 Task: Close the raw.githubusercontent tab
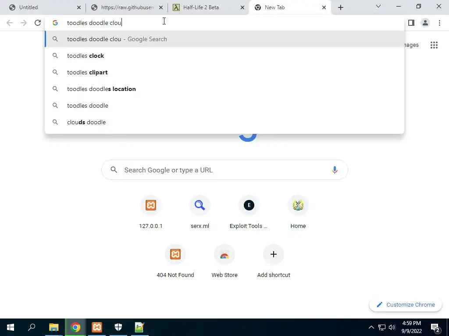(x=161, y=7)
